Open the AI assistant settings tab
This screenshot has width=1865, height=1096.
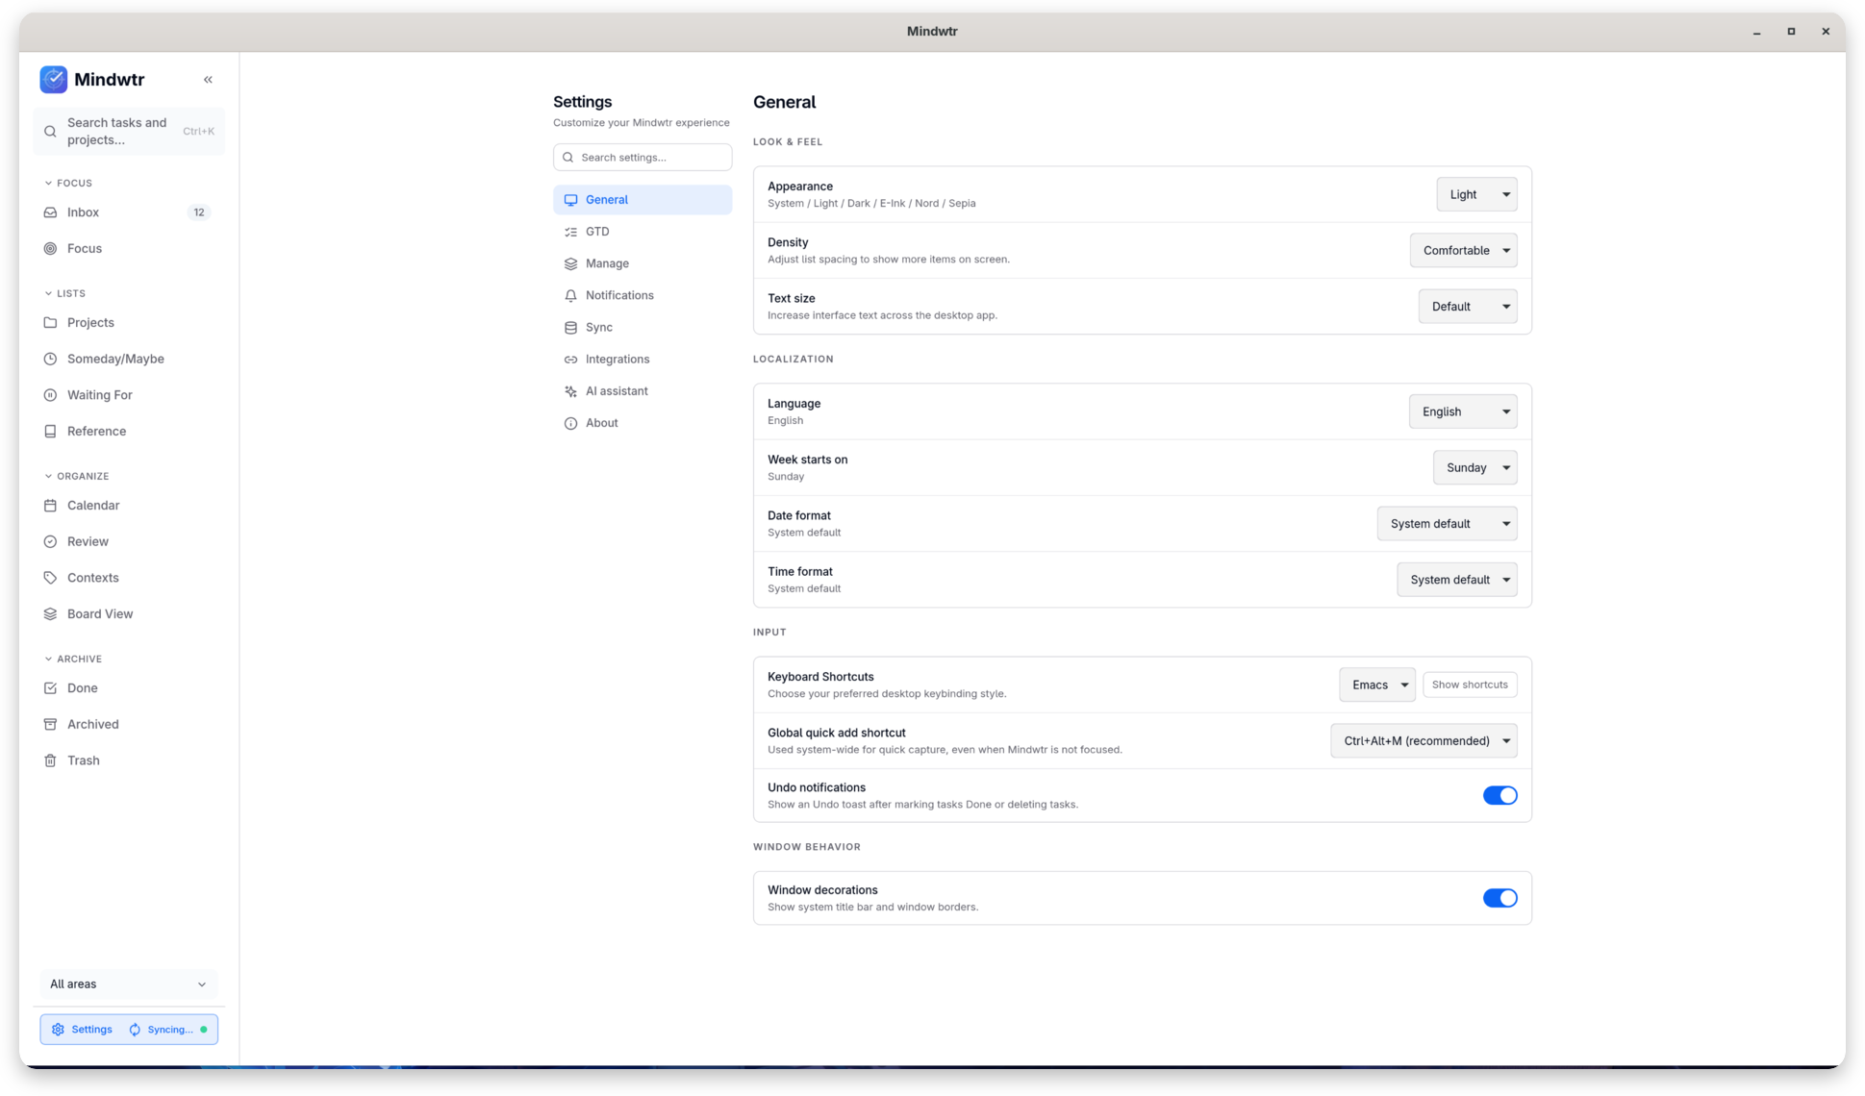[x=642, y=391]
